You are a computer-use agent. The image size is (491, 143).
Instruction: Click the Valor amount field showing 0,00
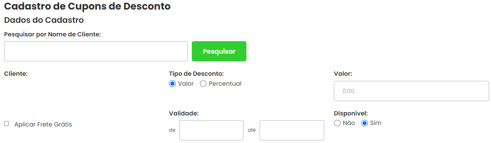pyautogui.click(x=411, y=91)
